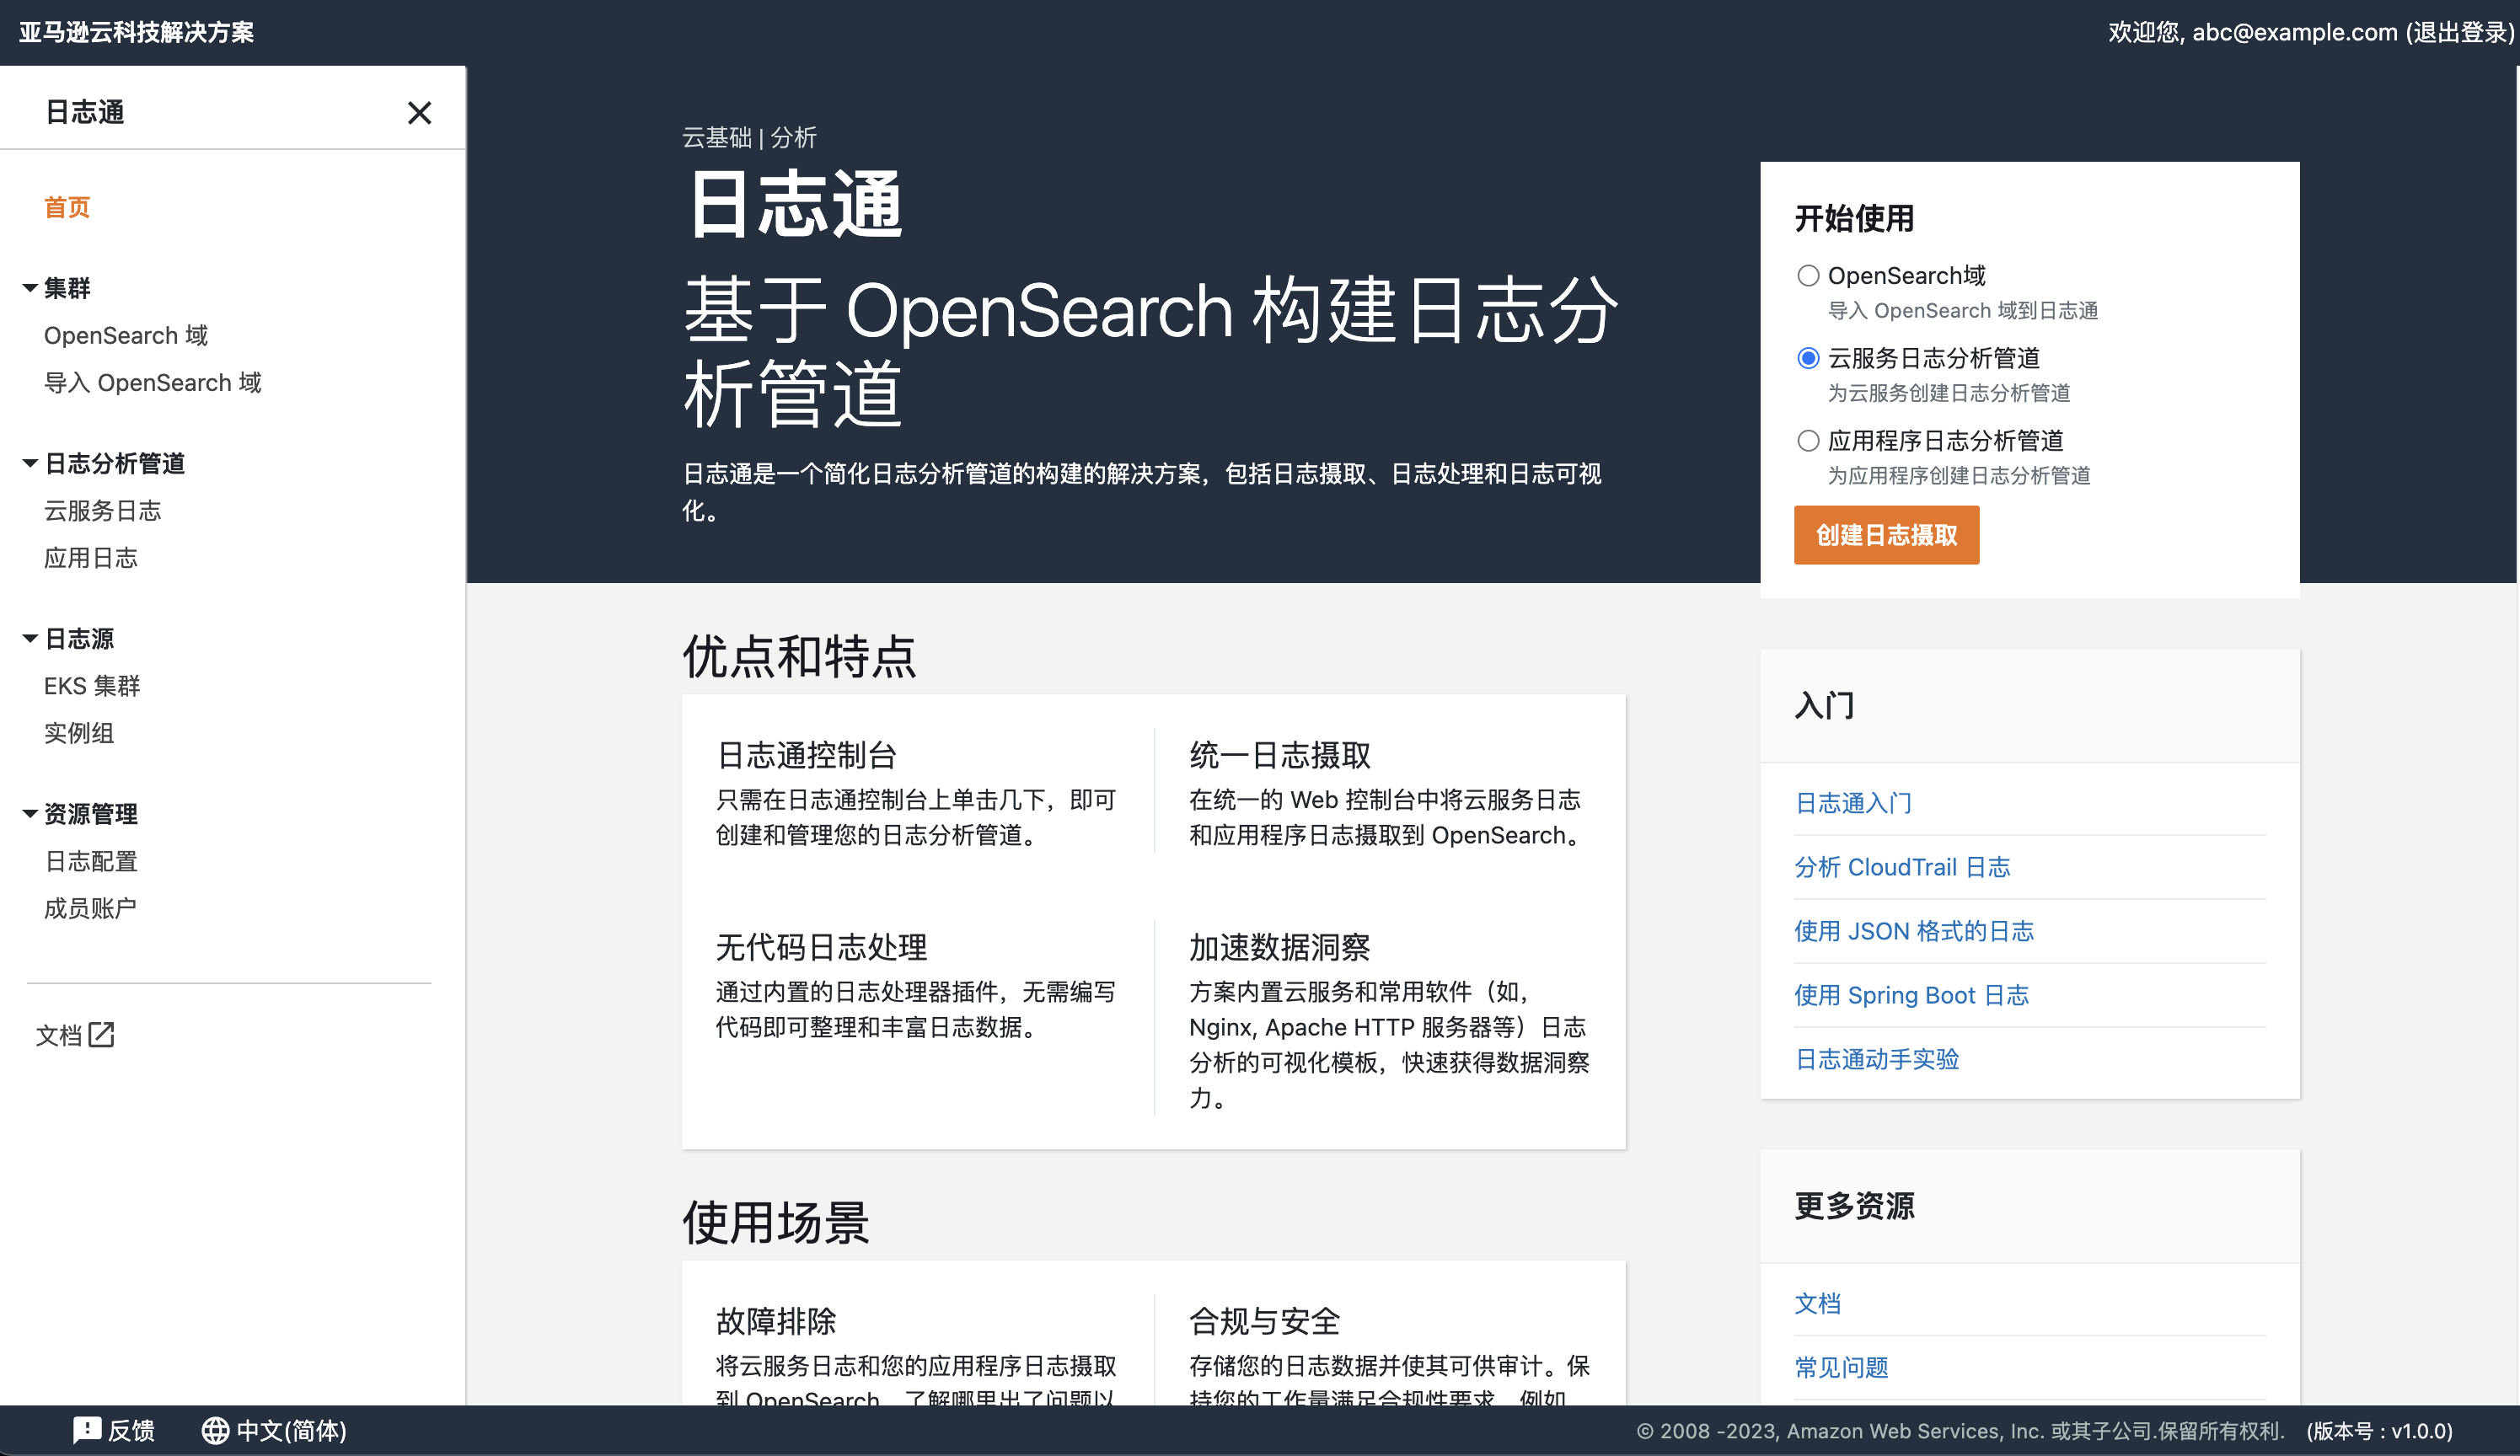Viewport: 2520px width, 1456px height.
Task: Click the feedback speech bubble icon
Action: point(87,1430)
